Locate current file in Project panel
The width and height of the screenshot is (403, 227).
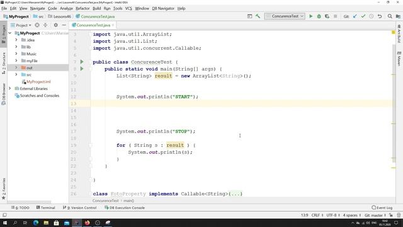[x=37, y=25]
